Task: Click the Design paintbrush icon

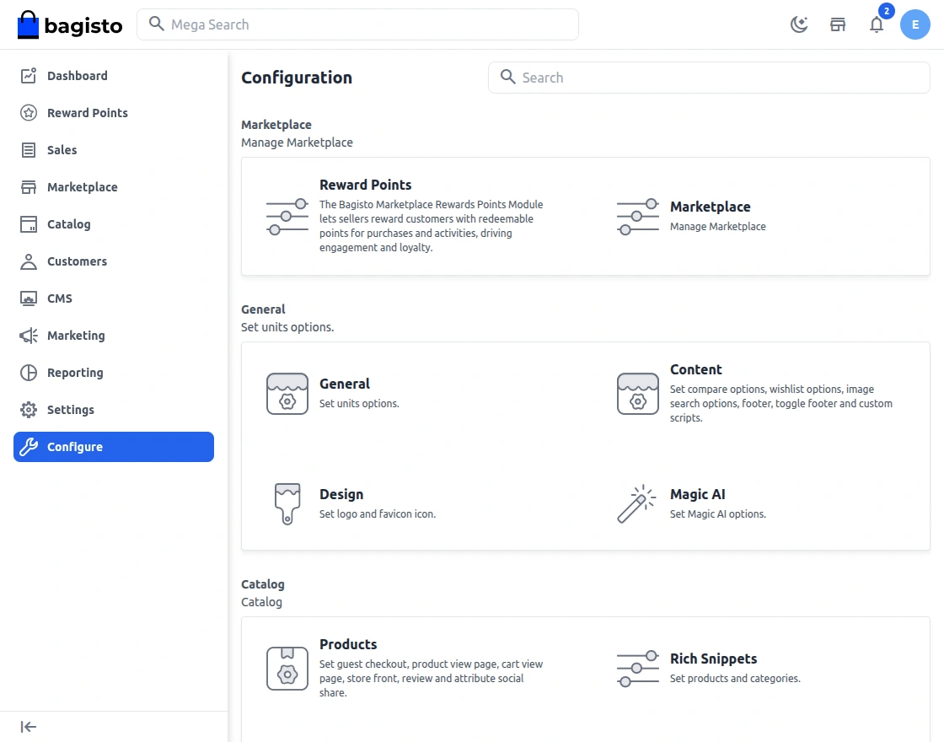Action: pos(287,504)
